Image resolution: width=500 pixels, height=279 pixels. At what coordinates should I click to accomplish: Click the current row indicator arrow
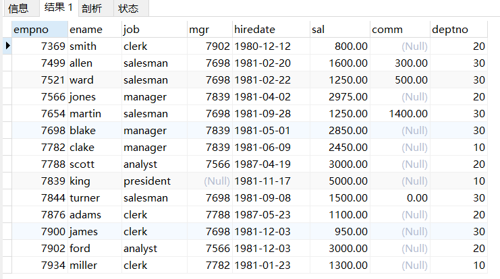tap(7, 46)
